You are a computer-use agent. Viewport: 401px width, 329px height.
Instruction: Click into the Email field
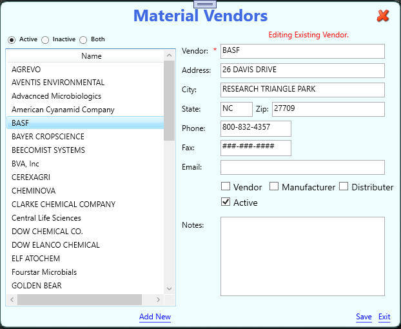coord(302,167)
